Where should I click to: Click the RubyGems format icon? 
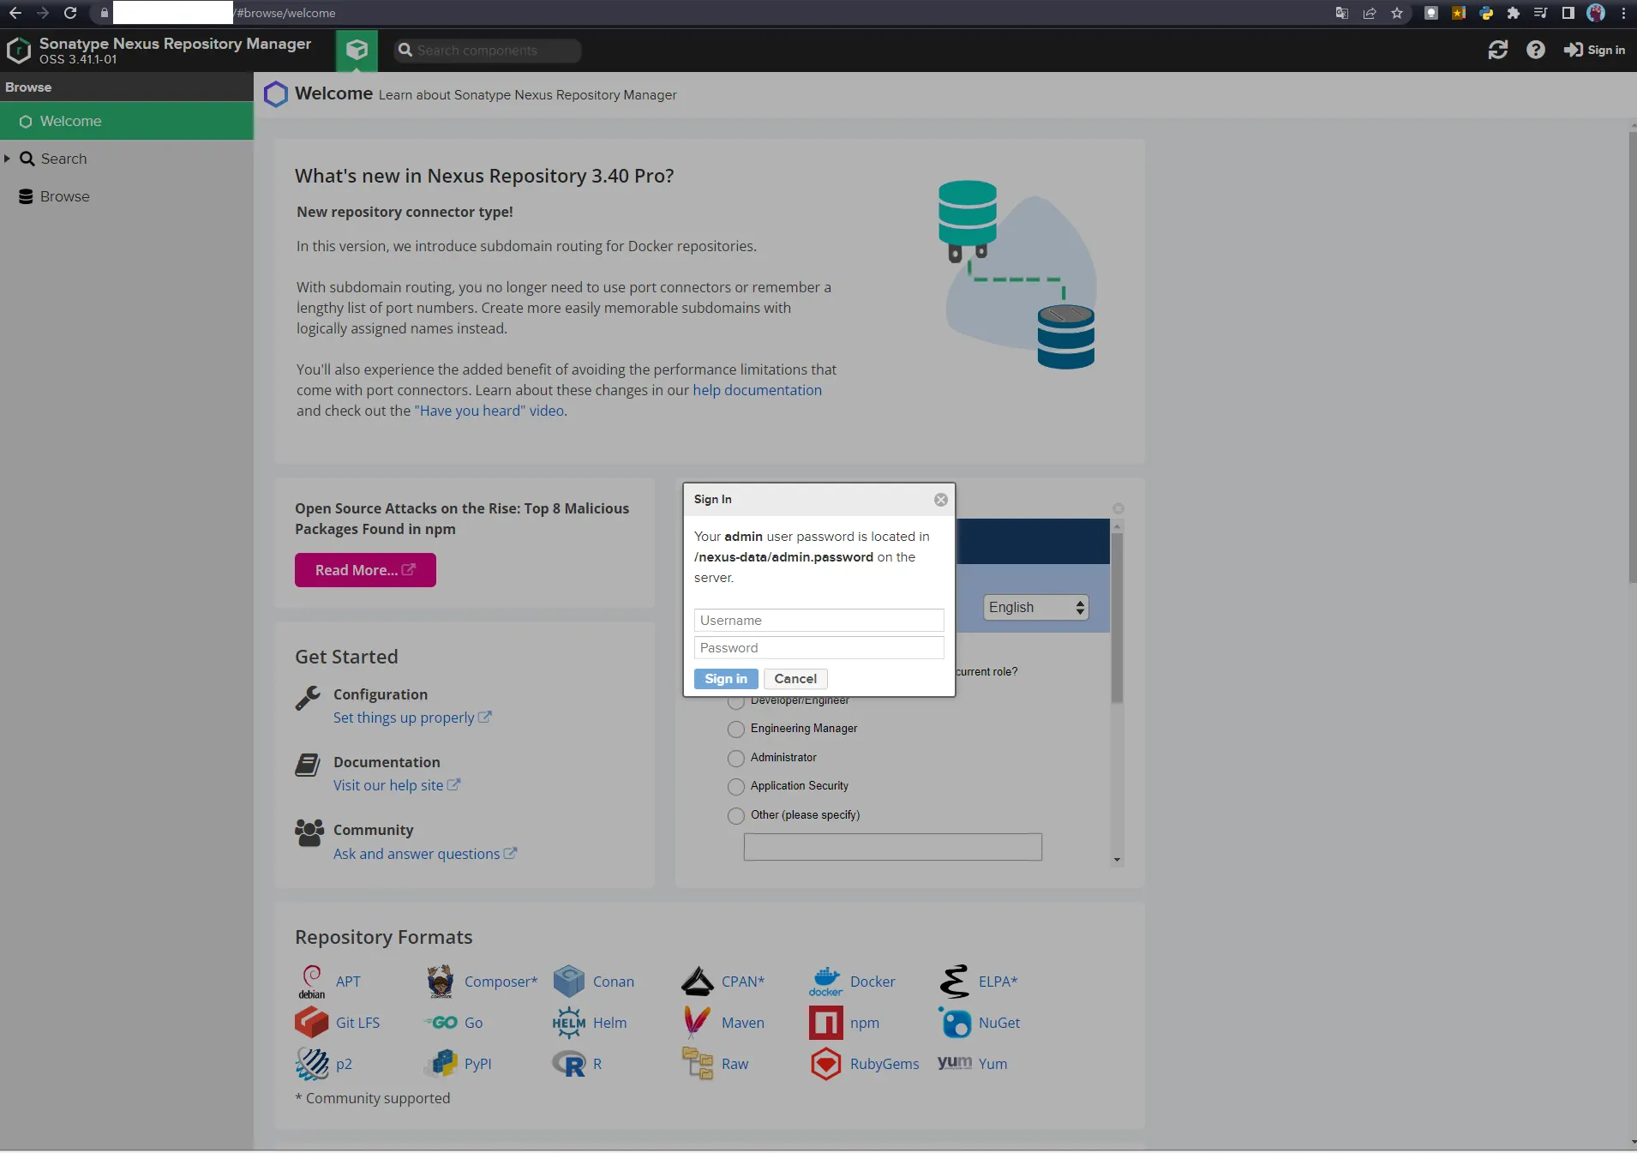point(826,1064)
